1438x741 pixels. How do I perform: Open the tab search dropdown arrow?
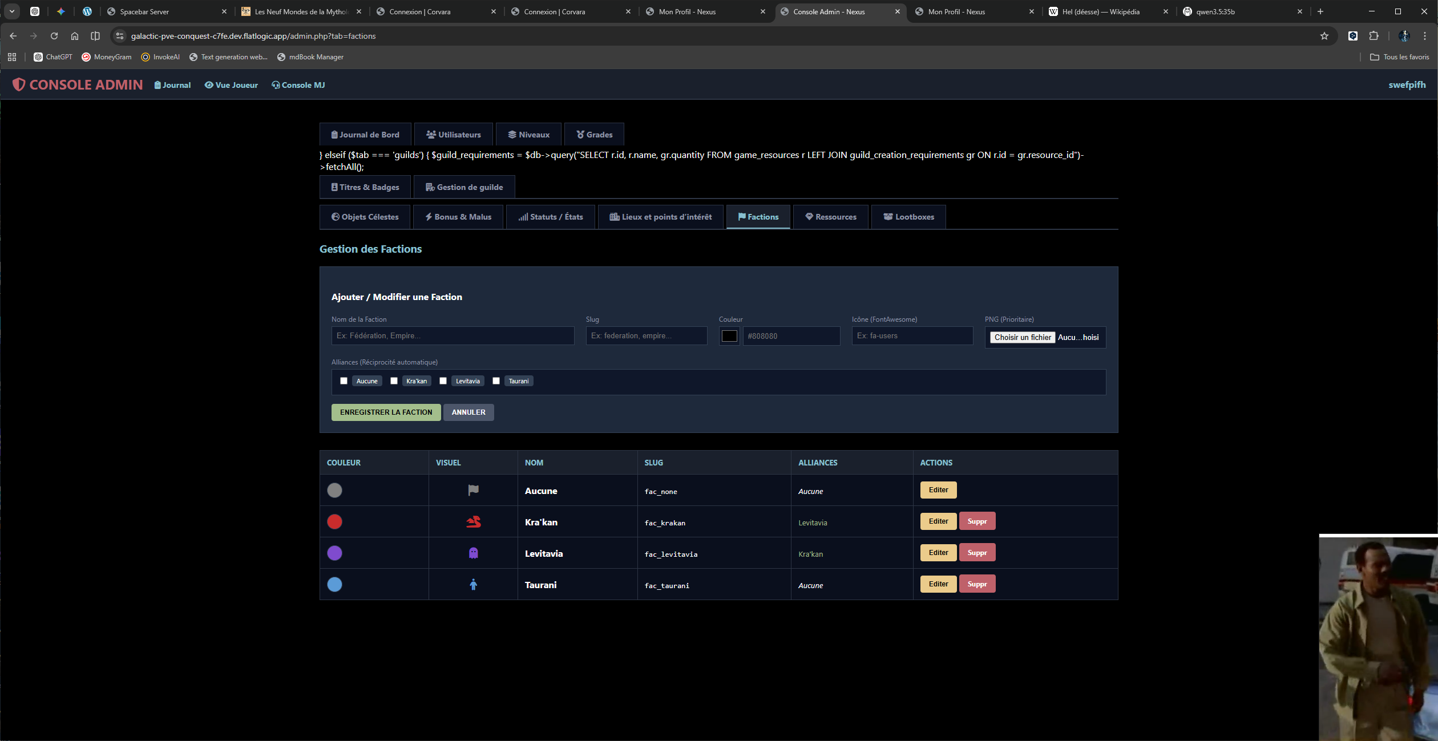click(x=12, y=11)
